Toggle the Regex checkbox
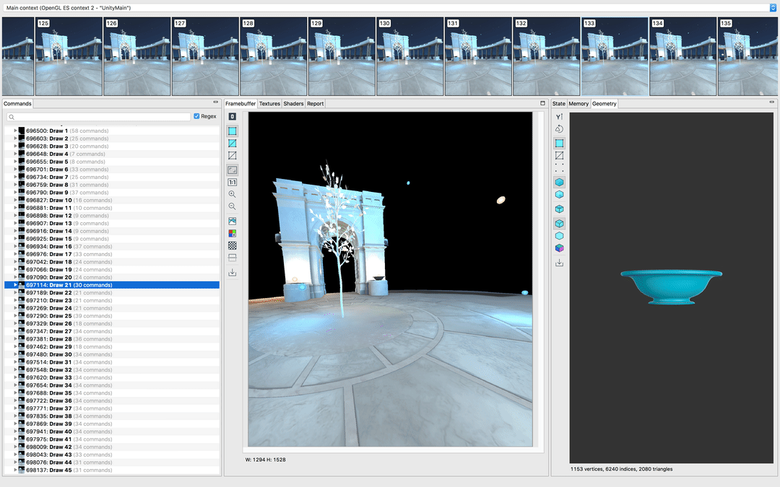 coord(197,116)
